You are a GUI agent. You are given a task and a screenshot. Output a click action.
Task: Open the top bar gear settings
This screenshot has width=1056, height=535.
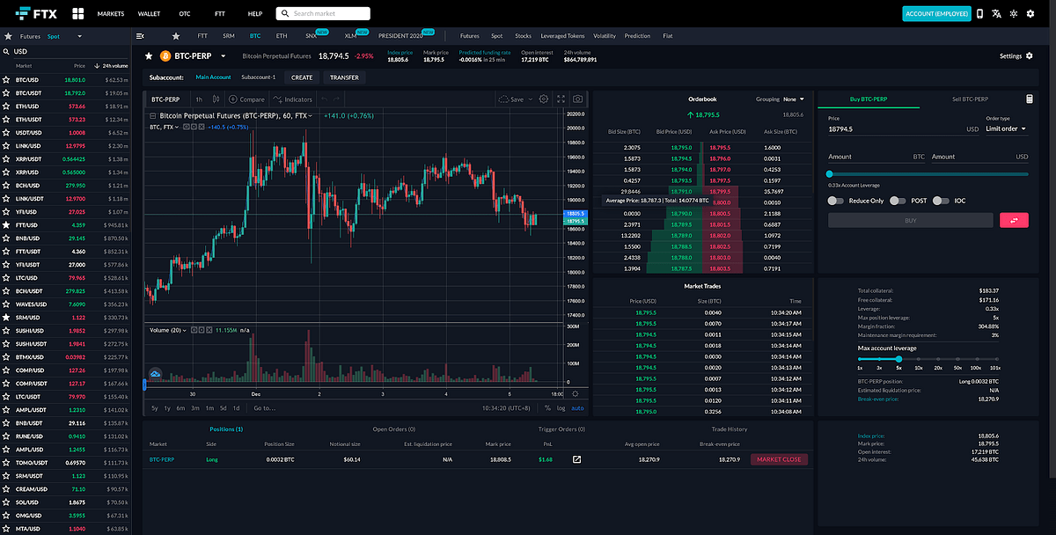click(1030, 14)
